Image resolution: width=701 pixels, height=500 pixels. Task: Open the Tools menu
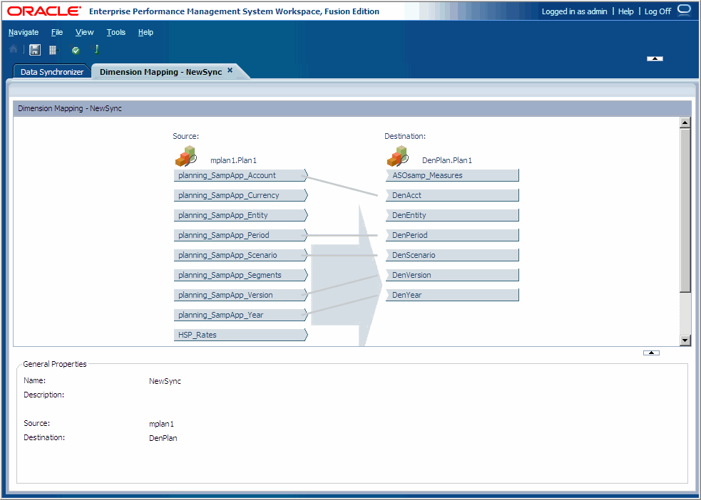[x=116, y=32]
